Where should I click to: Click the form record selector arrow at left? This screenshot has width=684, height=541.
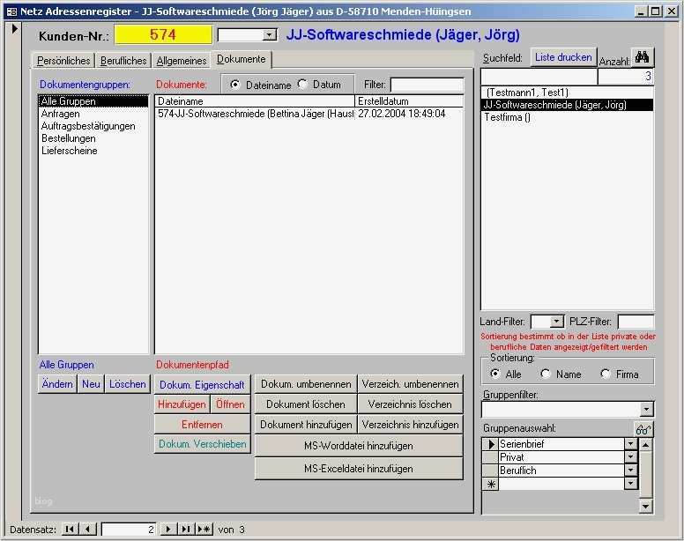coord(14,29)
